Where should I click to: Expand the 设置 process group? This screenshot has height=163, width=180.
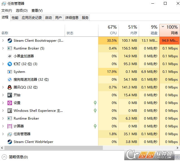[x=3, y=103]
